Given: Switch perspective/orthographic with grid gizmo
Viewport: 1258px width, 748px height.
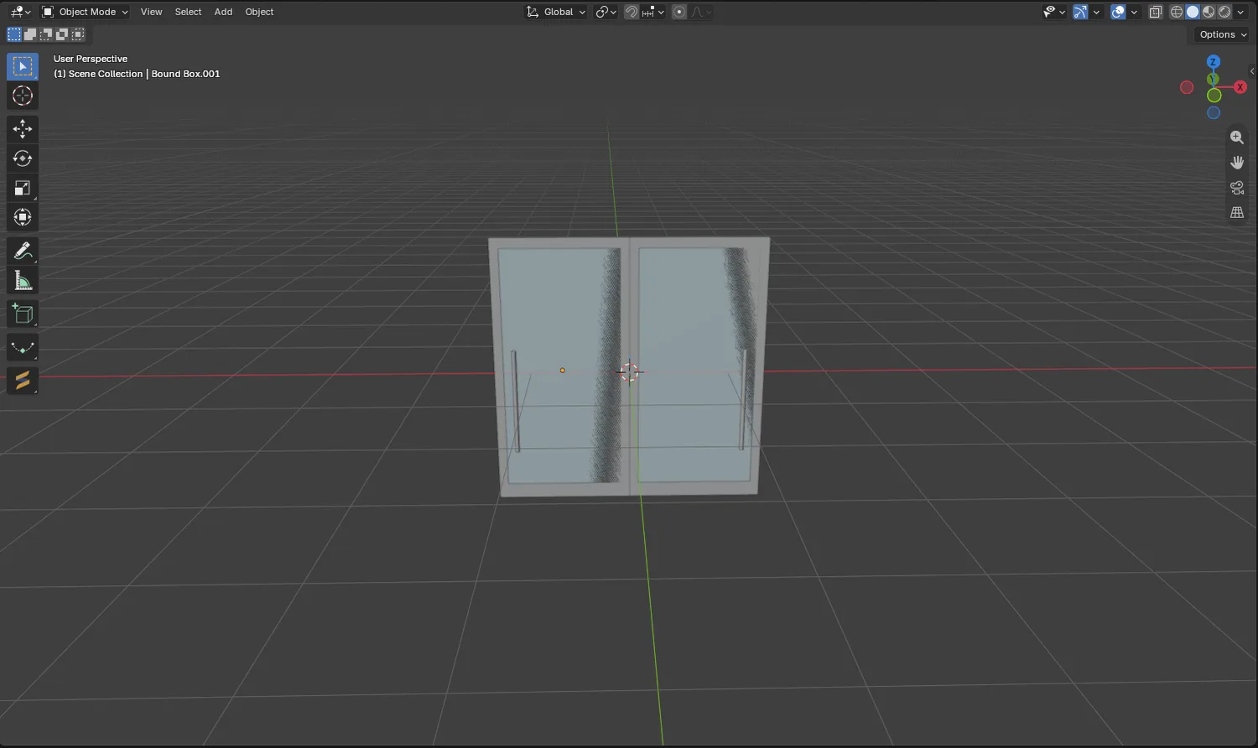Looking at the screenshot, I should coord(1237,213).
